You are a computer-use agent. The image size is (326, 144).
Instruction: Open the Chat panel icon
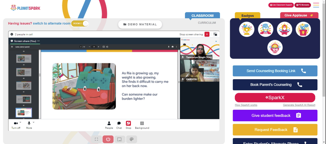tap(119, 124)
